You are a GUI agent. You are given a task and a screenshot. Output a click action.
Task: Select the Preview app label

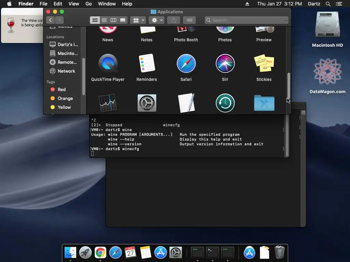point(264,40)
